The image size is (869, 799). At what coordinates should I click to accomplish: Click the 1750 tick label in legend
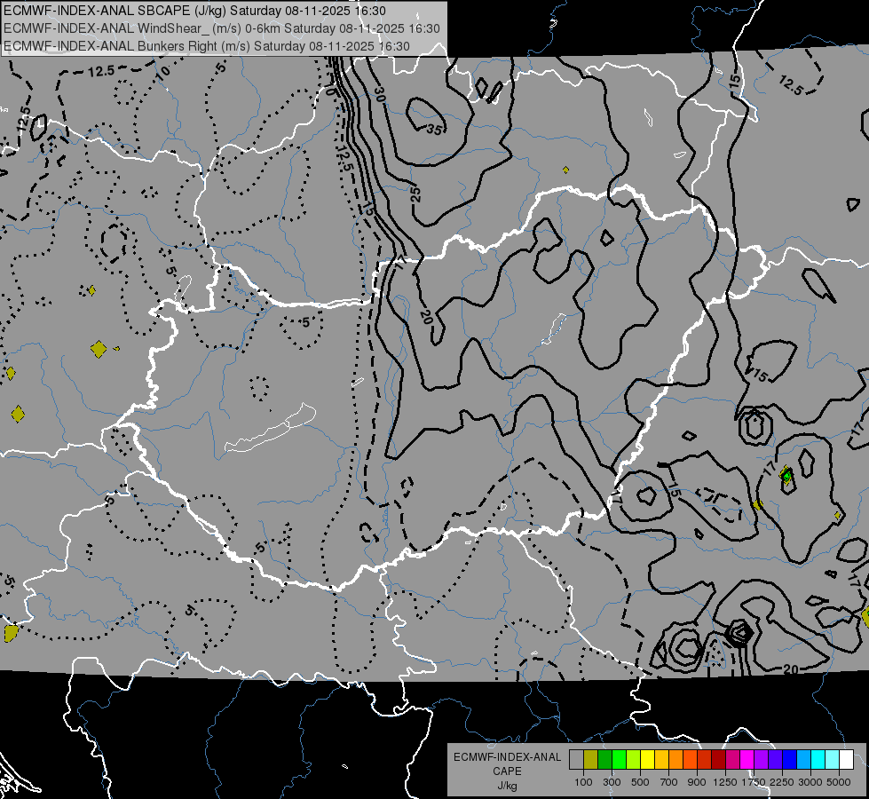pyautogui.click(x=754, y=782)
